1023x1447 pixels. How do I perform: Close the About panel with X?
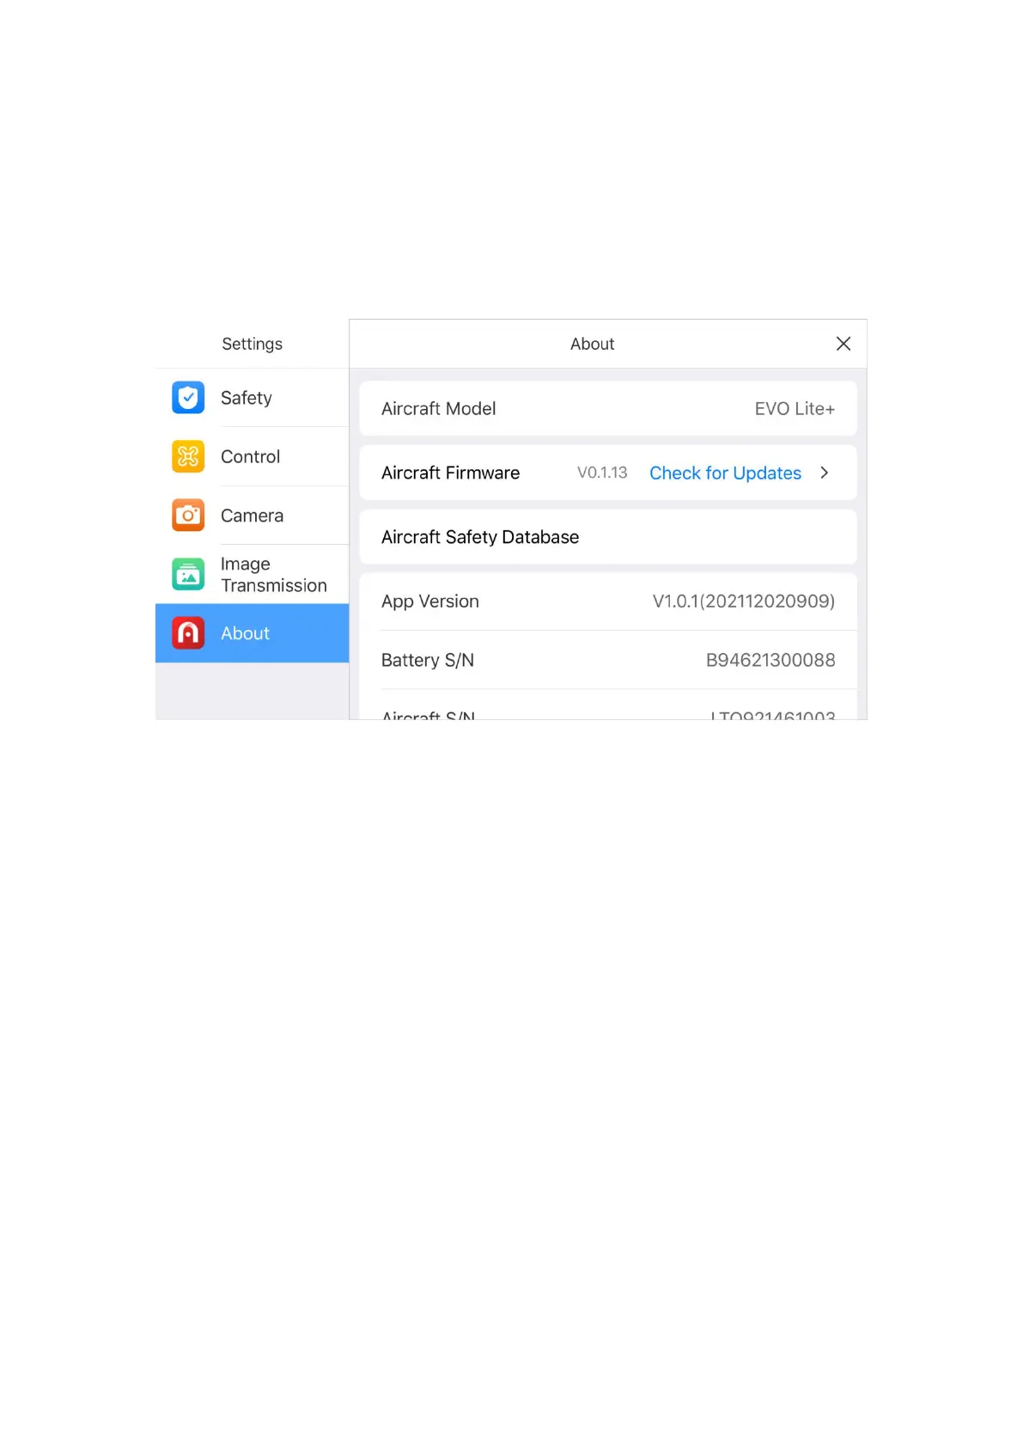[843, 344]
